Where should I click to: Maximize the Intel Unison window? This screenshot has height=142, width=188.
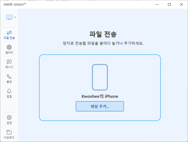(169, 5)
